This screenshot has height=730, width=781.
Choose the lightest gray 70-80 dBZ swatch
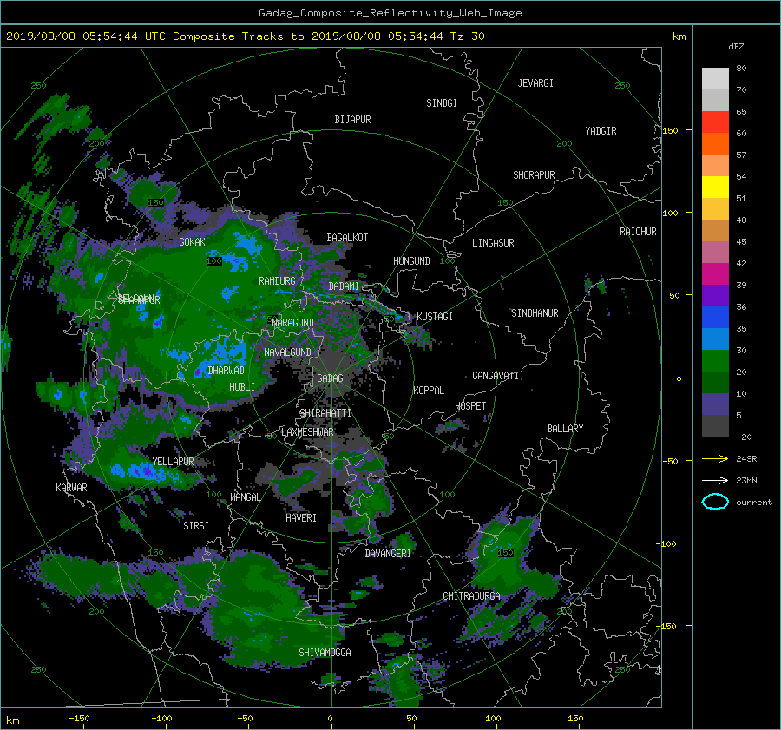(x=715, y=79)
